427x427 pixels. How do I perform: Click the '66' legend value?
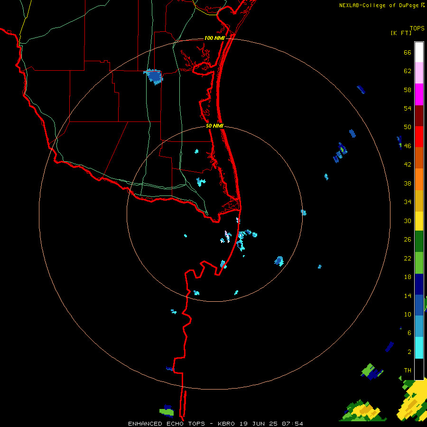pos(408,52)
